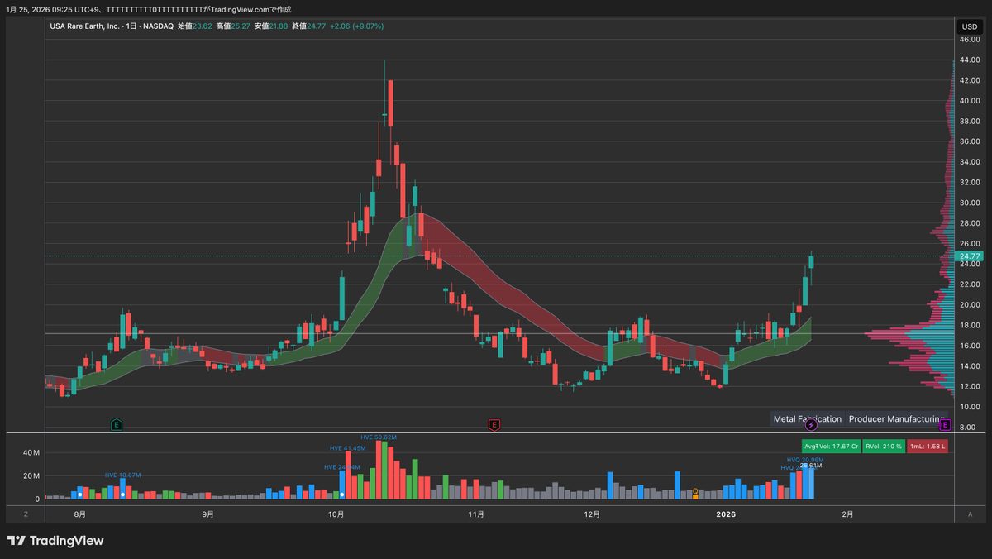
Task: Click the Producer Manufacturing sector label
Action: click(896, 419)
